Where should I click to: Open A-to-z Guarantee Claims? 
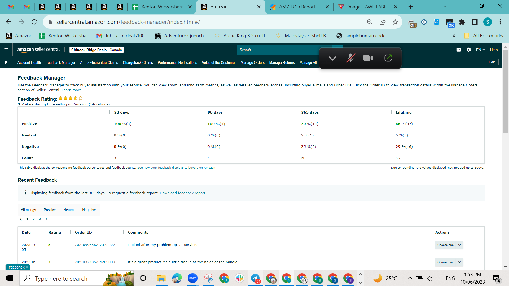click(99, 62)
